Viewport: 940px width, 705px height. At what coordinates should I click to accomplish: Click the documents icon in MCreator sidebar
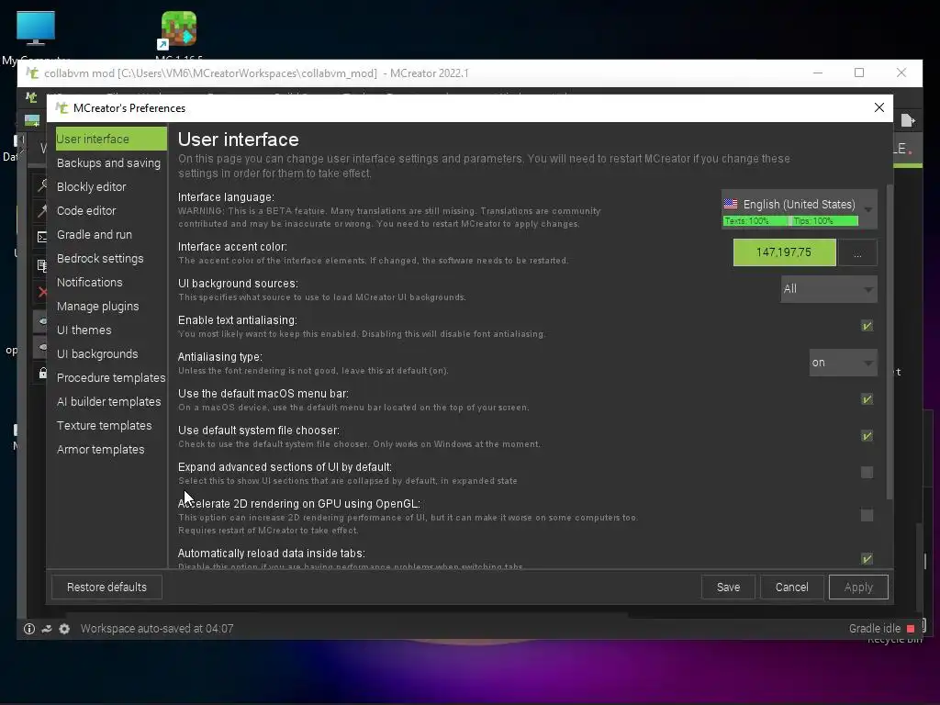click(42, 264)
